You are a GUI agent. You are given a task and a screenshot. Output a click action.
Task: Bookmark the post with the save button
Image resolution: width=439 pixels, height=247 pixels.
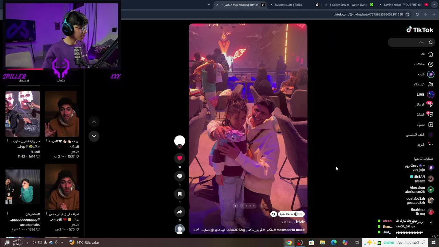180,194
